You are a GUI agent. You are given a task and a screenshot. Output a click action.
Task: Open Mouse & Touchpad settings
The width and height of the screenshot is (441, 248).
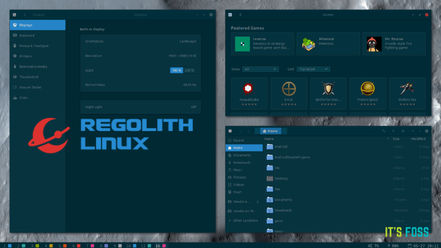pyautogui.click(x=37, y=46)
